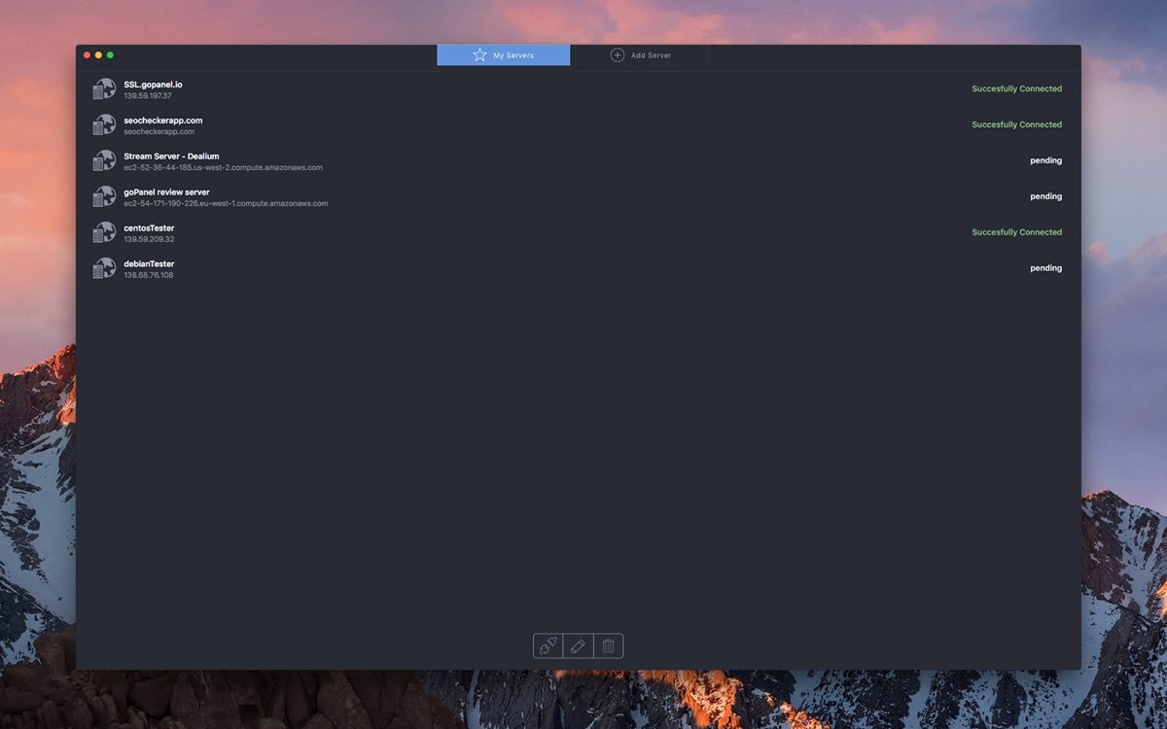Click the seocheckerapp.com server icon
The image size is (1167, 729).
[x=104, y=125]
